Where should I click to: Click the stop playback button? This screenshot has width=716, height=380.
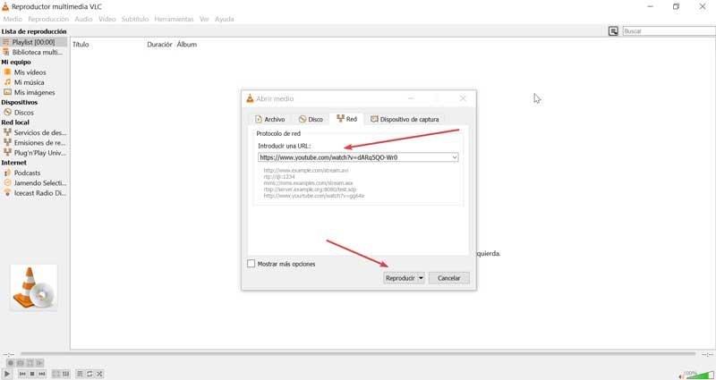click(x=32, y=374)
